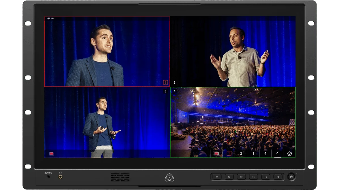This screenshot has width=340, height=190.
Task: Switch to input 2 in the toolbar
Action: pos(241,153)
